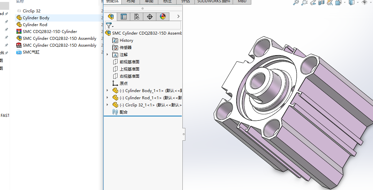Screen dimensions: 373x190
Task: Switch to the DimXpertManager crosshair tab
Action: (x=150, y=16)
